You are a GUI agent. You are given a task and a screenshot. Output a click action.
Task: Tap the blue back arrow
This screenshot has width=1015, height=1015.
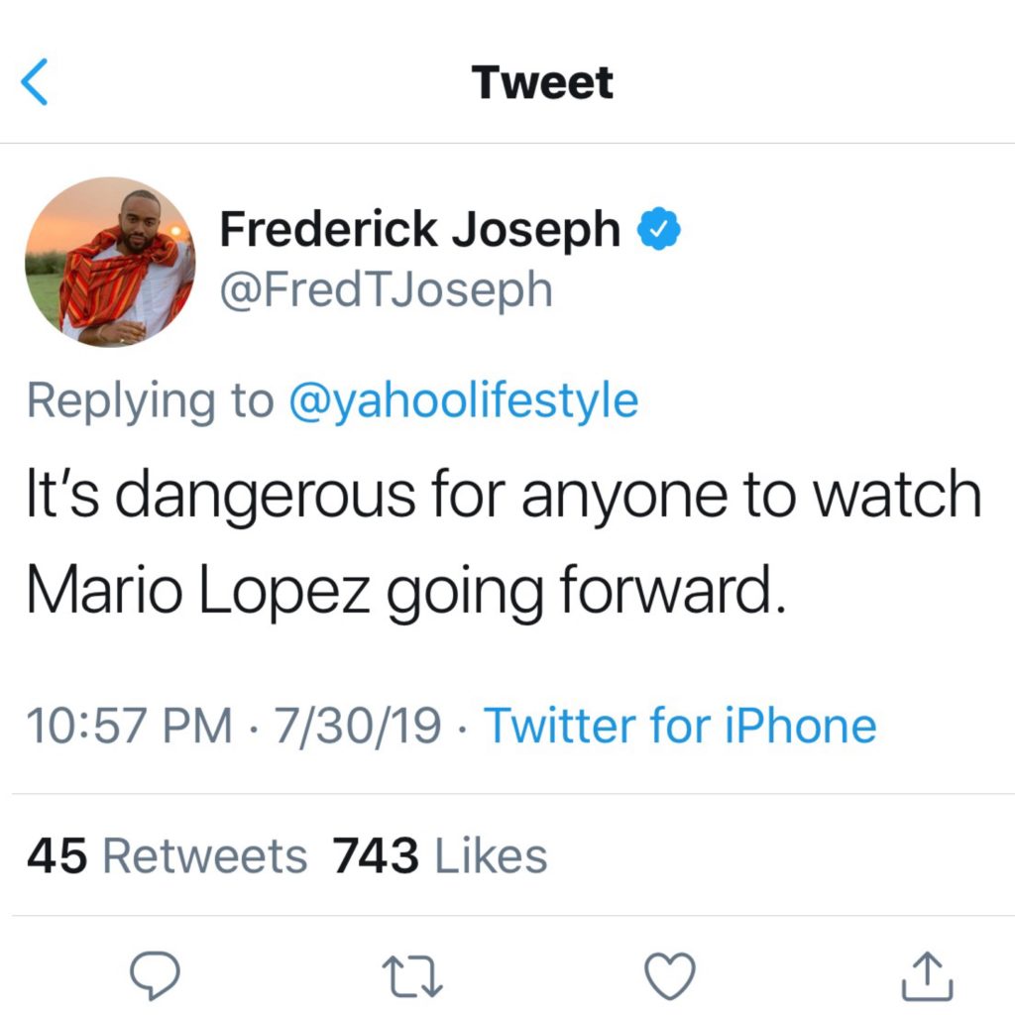pos(34,81)
